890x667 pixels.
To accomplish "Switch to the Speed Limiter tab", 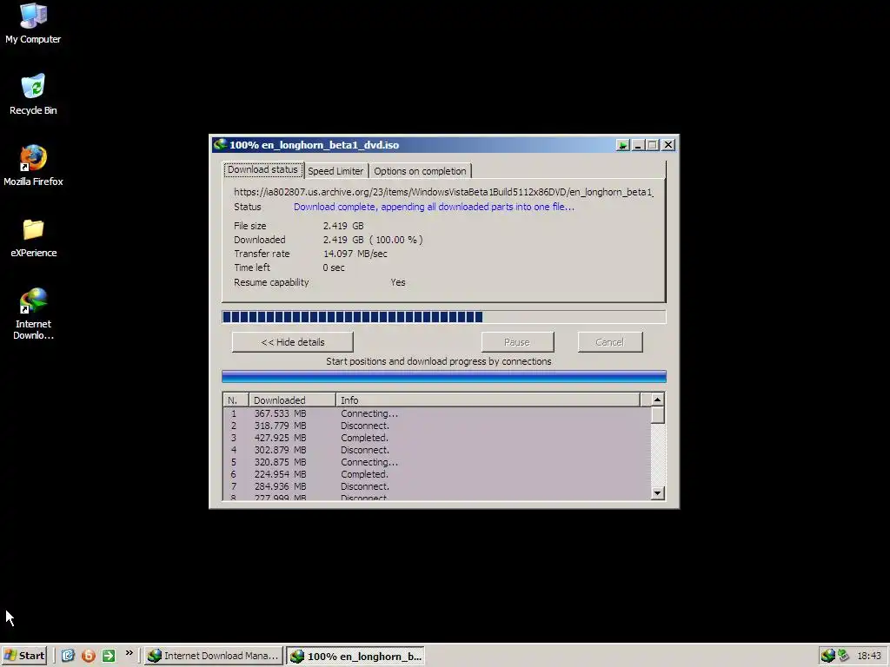I will click(335, 171).
